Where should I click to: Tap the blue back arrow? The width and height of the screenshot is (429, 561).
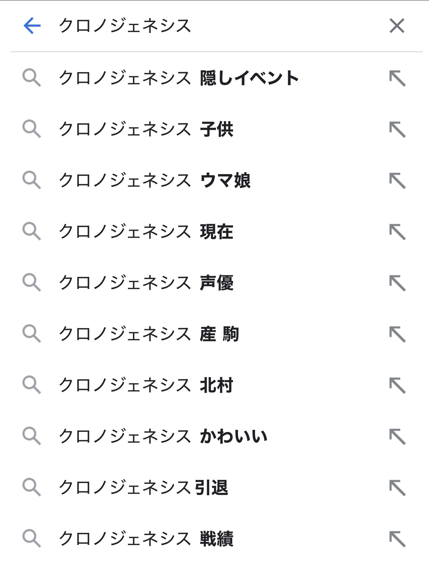[x=32, y=26]
